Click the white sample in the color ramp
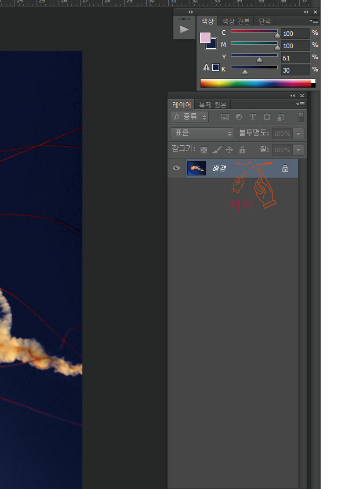The width and height of the screenshot is (345, 489). point(313,81)
